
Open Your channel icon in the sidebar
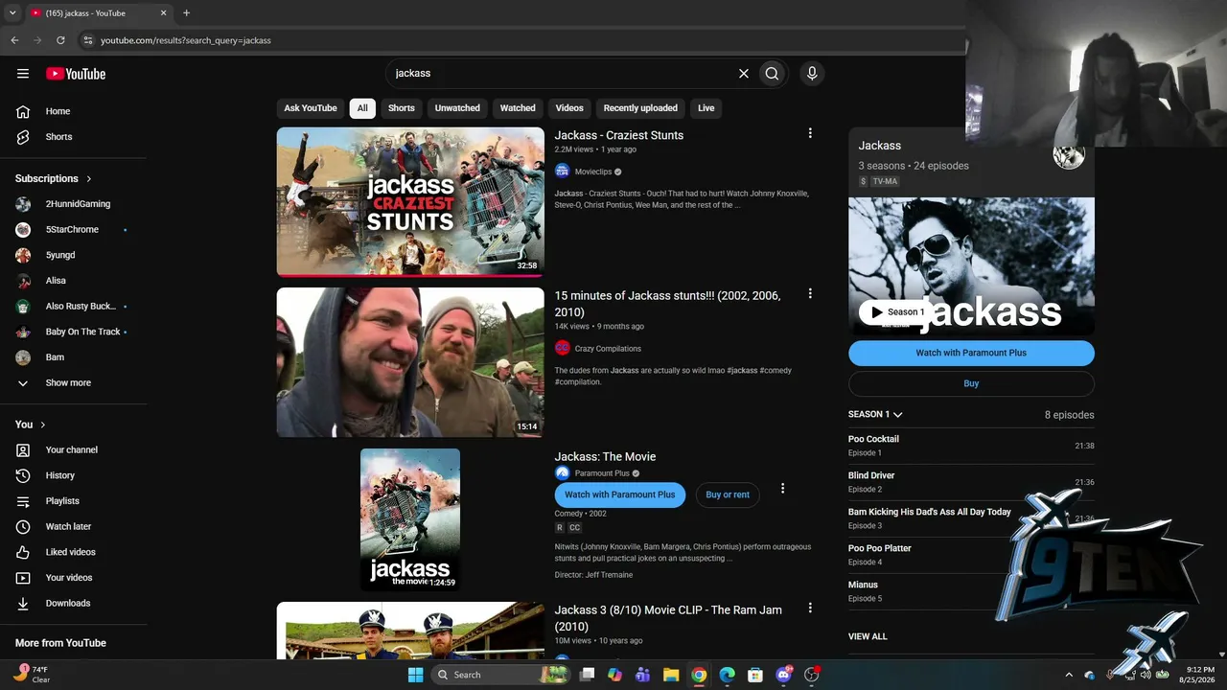tap(23, 450)
